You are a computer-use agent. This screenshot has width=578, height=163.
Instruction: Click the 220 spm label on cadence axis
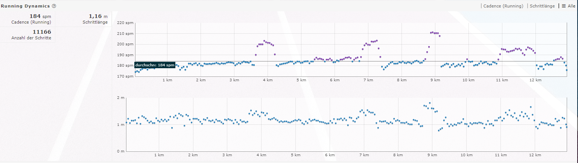tap(126, 23)
